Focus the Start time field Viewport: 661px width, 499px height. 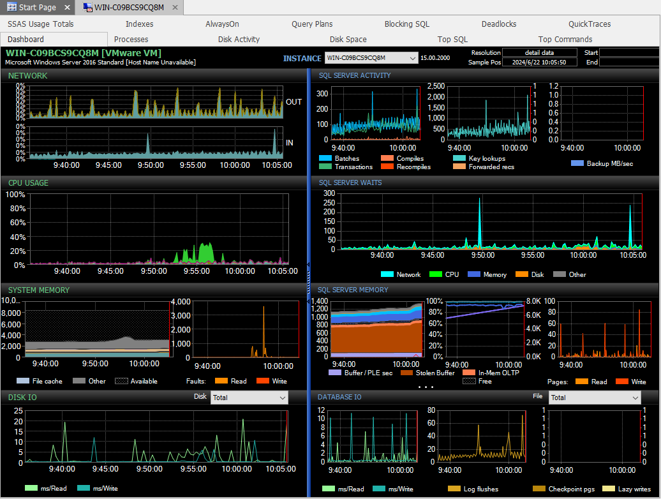(x=629, y=53)
